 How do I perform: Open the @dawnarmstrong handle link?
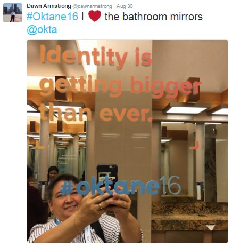[x=92, y=6]
